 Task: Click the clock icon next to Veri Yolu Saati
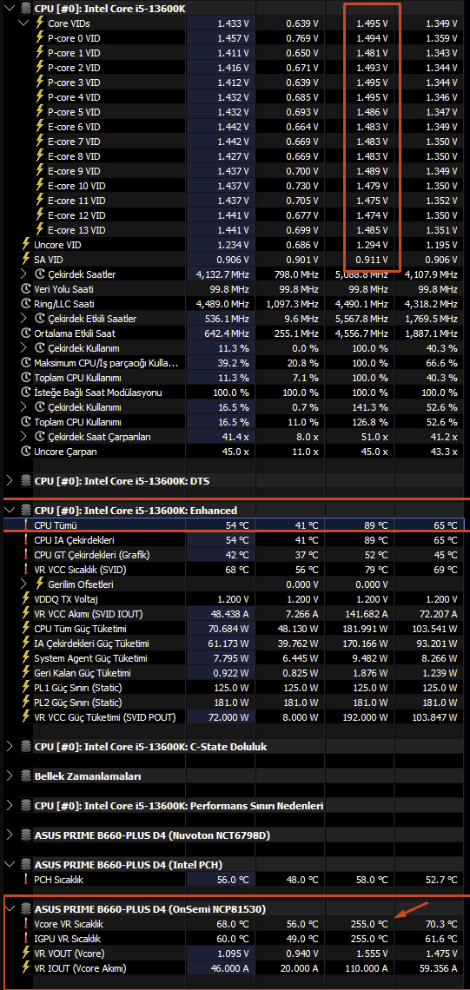coord(26,289)
